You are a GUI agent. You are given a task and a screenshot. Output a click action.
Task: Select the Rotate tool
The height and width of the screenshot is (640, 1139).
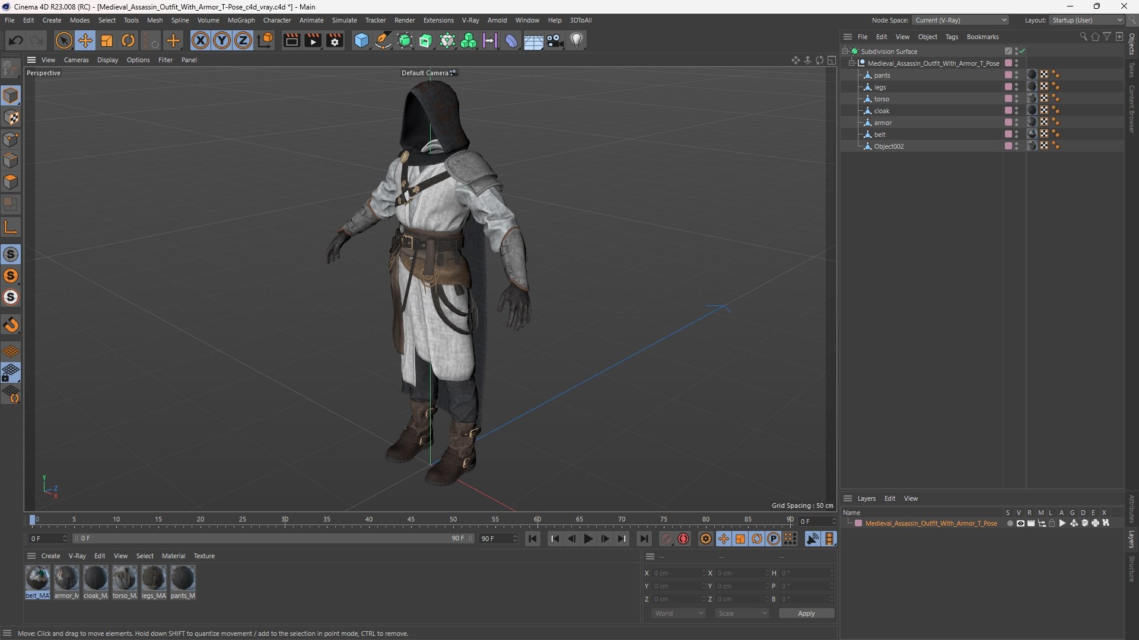click(128, 40)
